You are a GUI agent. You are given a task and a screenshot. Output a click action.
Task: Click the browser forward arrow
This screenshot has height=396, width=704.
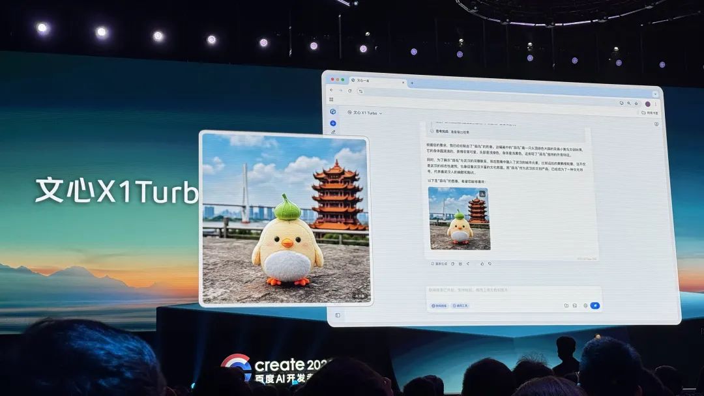(340, 91)
